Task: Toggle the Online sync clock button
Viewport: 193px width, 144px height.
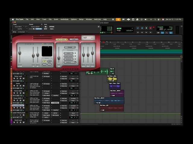Action: pyautogui.click(x=138, y=28)
